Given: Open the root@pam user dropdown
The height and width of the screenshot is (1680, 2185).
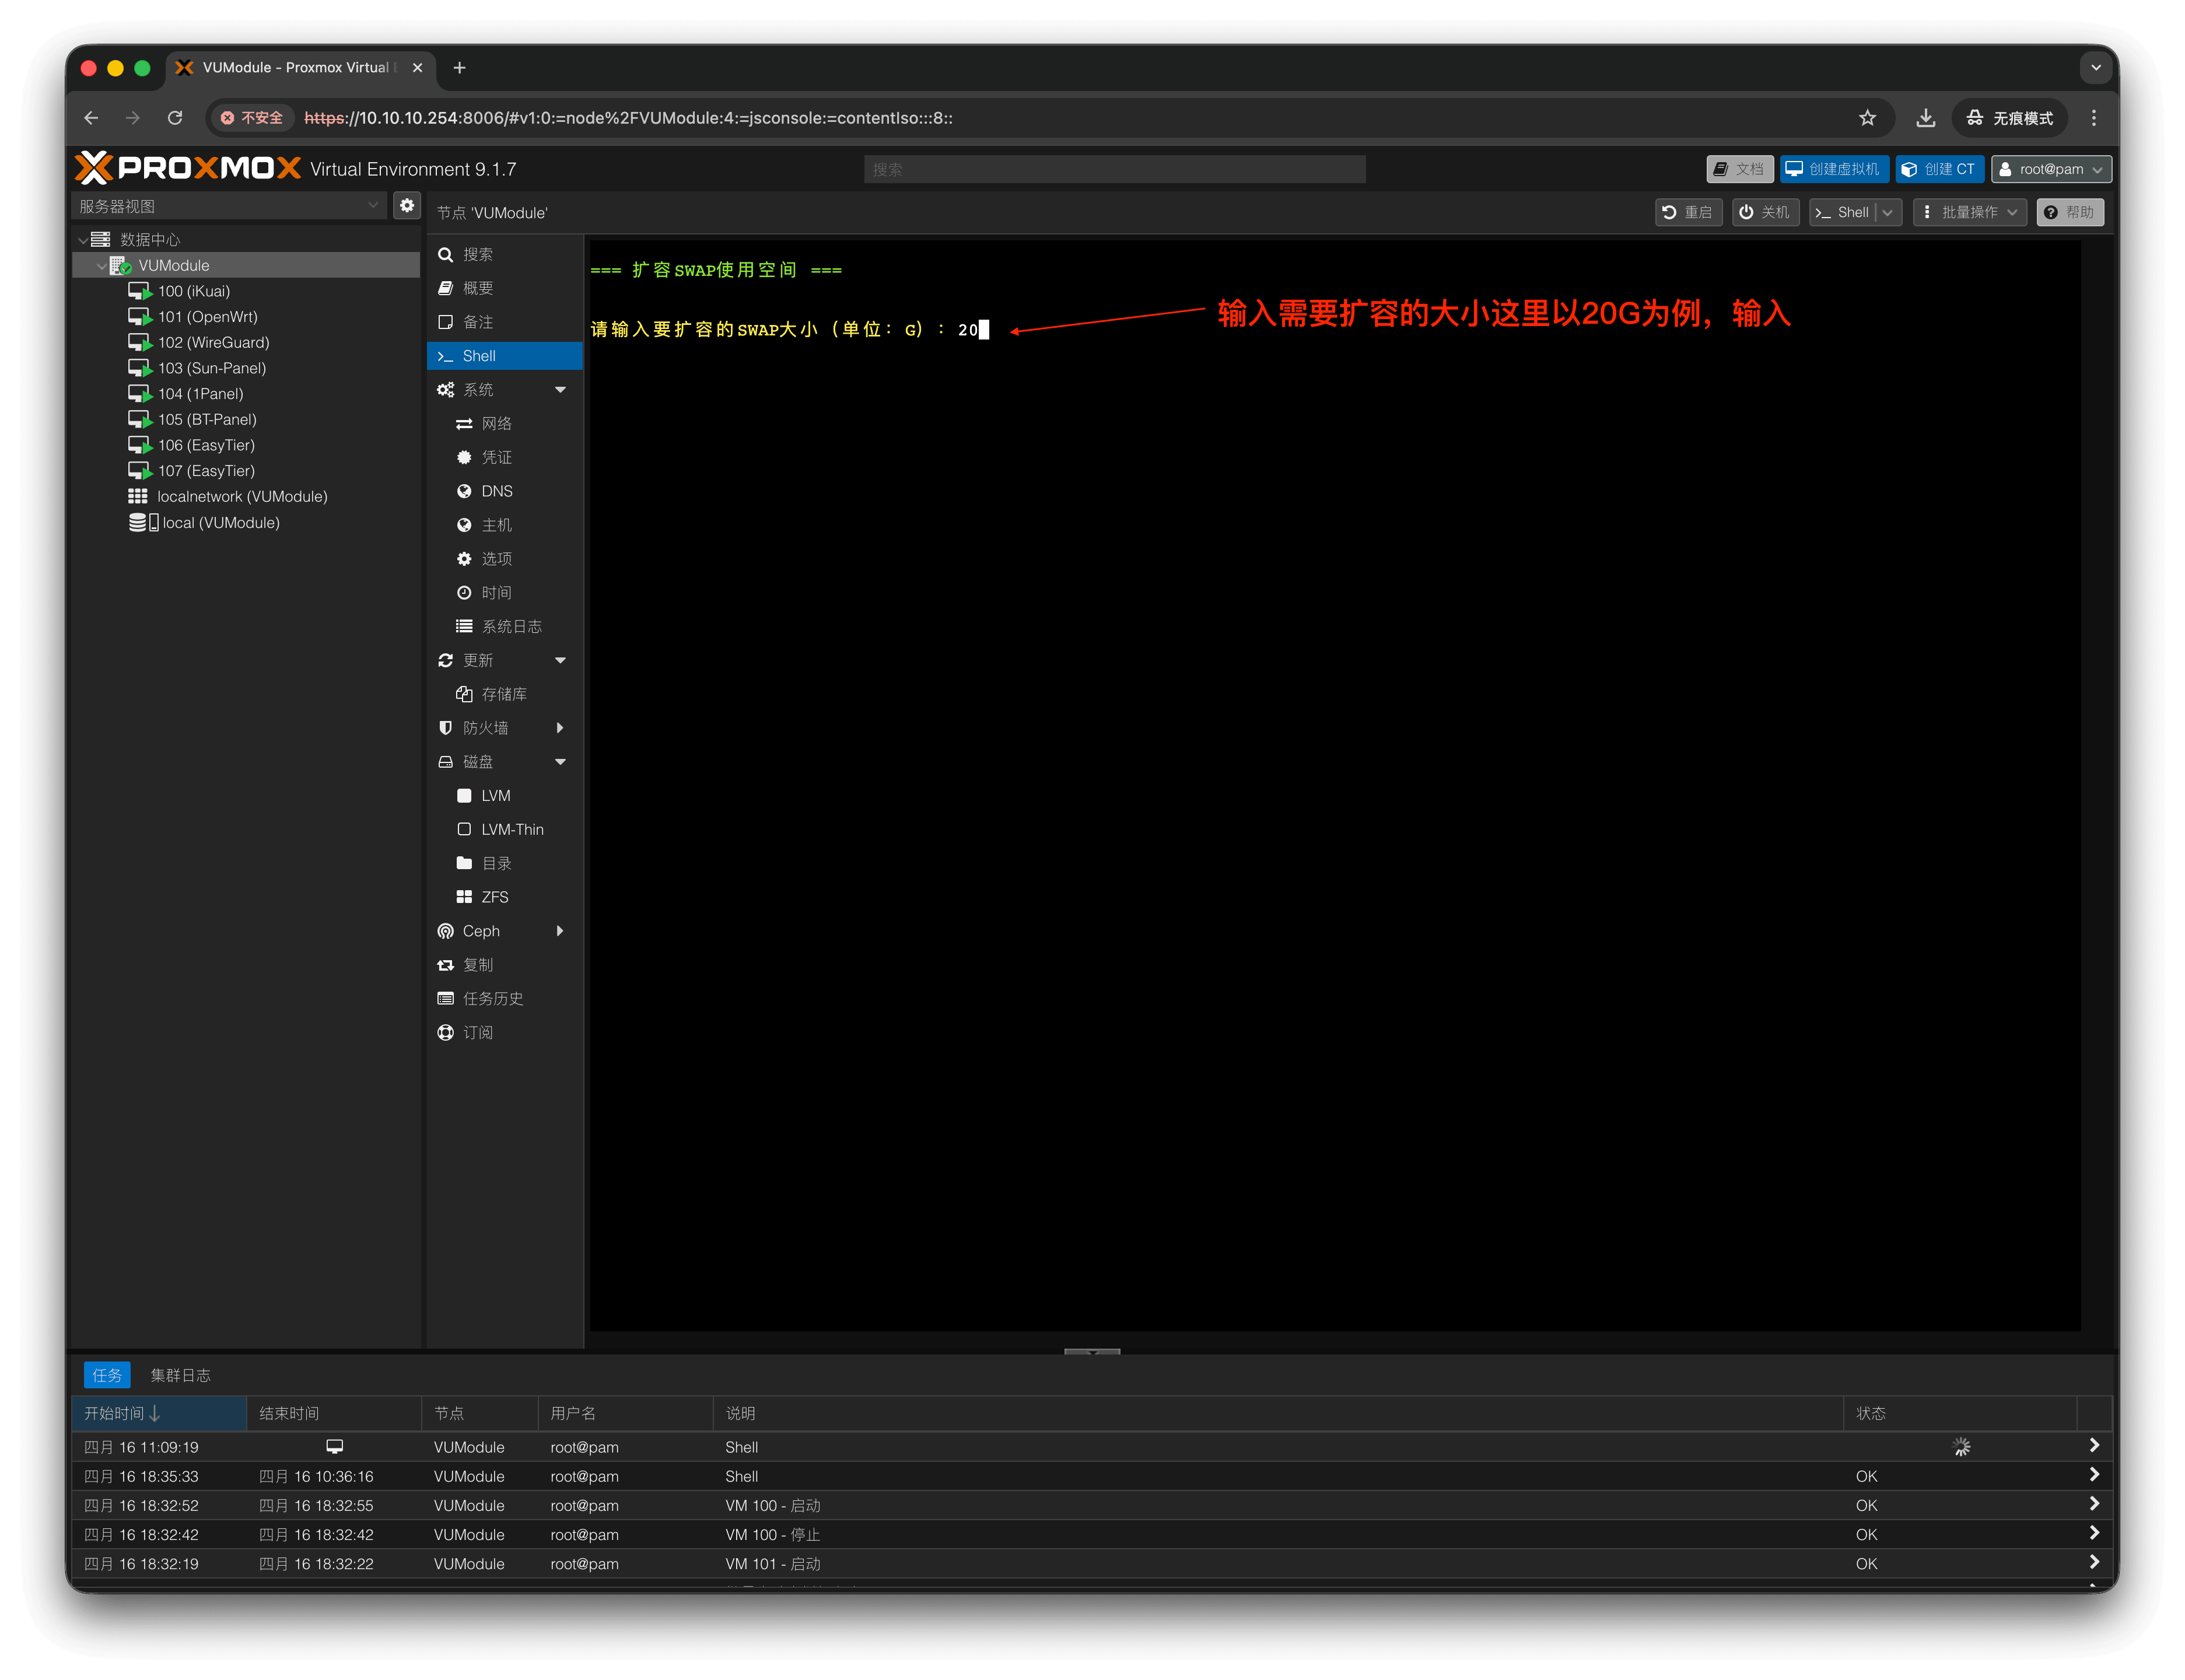Looking at the screenshot, I should pyautogui.click(x=2050, y=169).
